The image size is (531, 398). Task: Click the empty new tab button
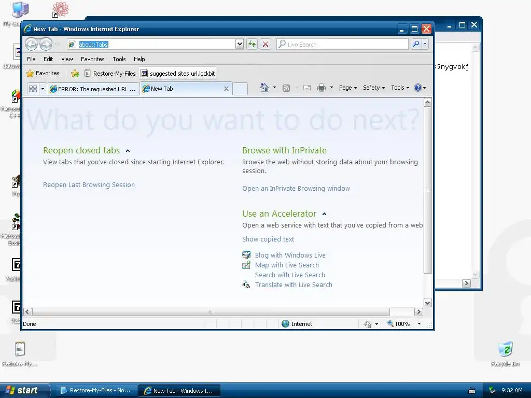240,89
